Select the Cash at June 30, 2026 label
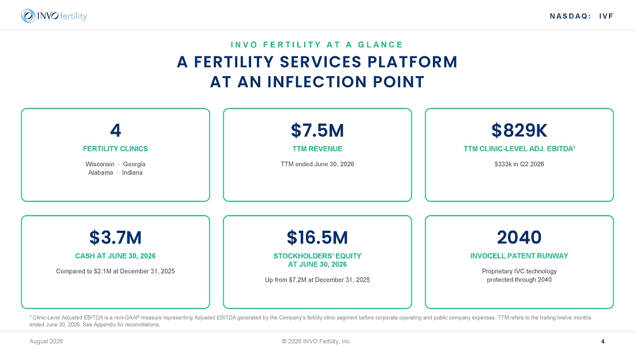This screenshot has height=357, width=635. tap(115, 256)
